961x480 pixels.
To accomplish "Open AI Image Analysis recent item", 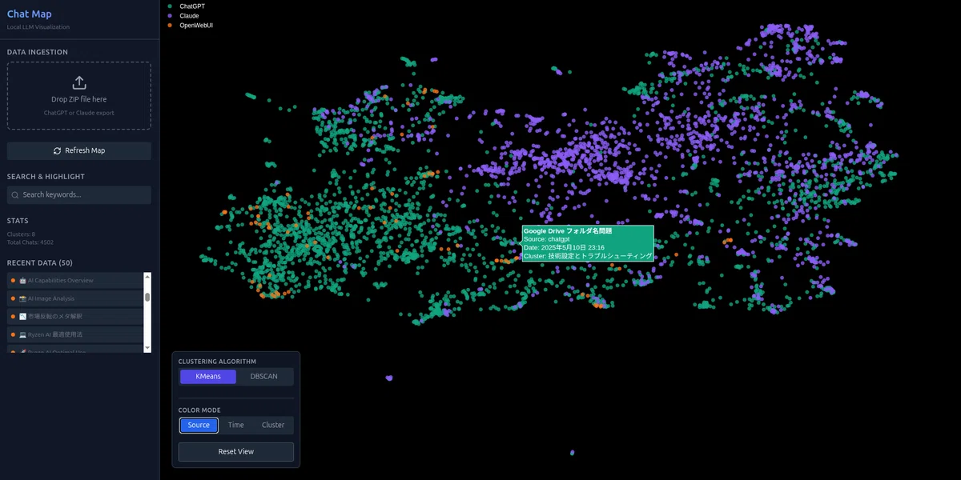I will (x=75, y=298).
